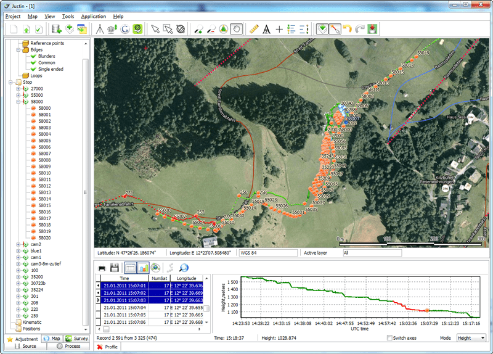The width and height of the screenshot is (493, 354).
Task: Click the Process button
Action: click(x=68, y=346)
